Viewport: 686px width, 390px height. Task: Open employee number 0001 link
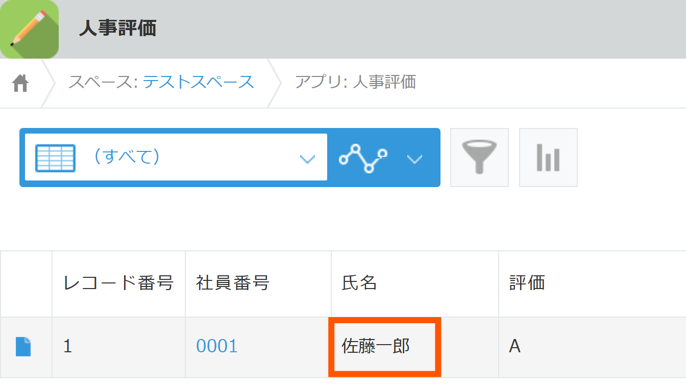[x=217, y=347]
